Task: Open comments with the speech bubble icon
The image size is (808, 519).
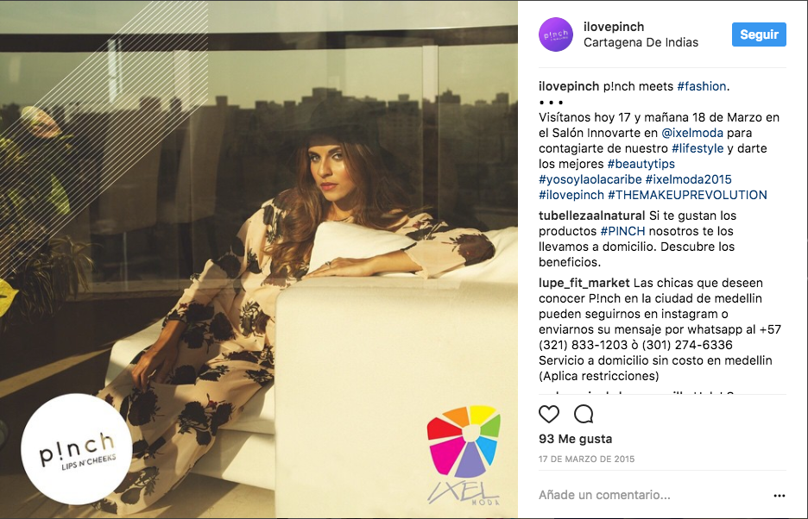Action: click(584, 414)
